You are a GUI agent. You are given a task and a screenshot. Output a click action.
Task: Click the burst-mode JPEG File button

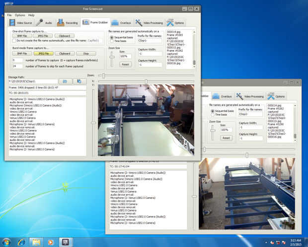(43, 53)
